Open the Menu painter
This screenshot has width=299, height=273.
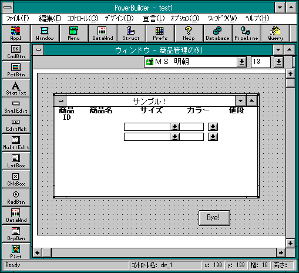pos(74,33)
